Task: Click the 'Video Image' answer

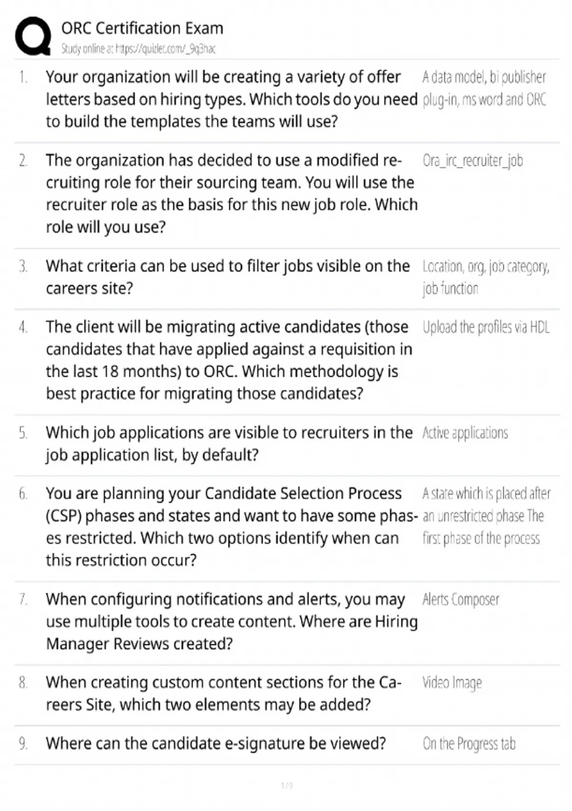Action: point(452,683)
